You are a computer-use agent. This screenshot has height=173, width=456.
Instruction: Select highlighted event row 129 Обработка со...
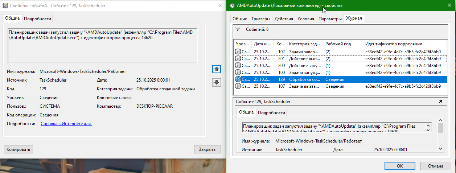[340, 79]
